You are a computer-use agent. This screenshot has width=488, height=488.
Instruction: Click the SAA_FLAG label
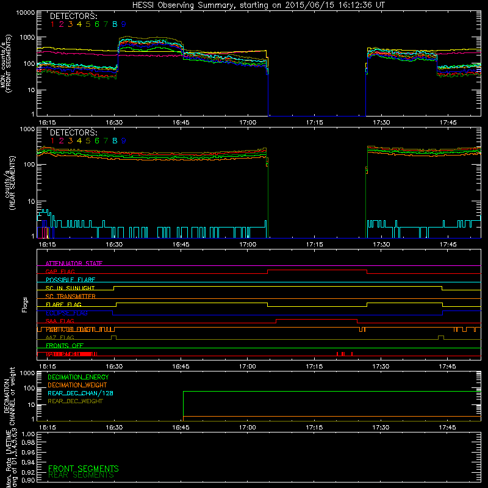point(60,321)
